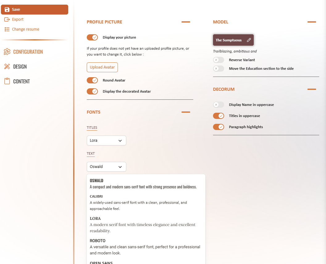
Task: Open the Configuration menu item
Action: click(23, 52)
